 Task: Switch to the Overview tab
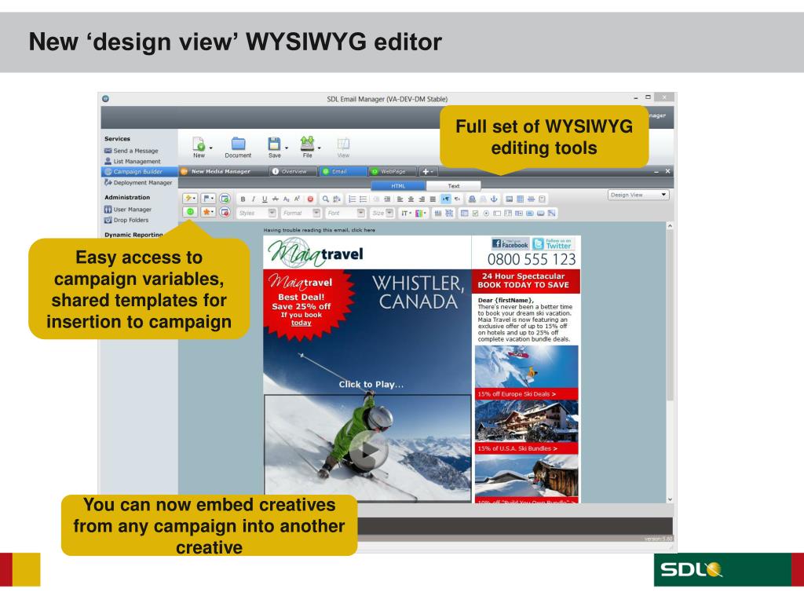(292, 171)
